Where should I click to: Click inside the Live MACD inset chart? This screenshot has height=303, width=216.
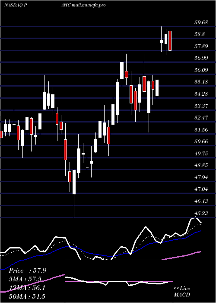[x=119, y=281]
